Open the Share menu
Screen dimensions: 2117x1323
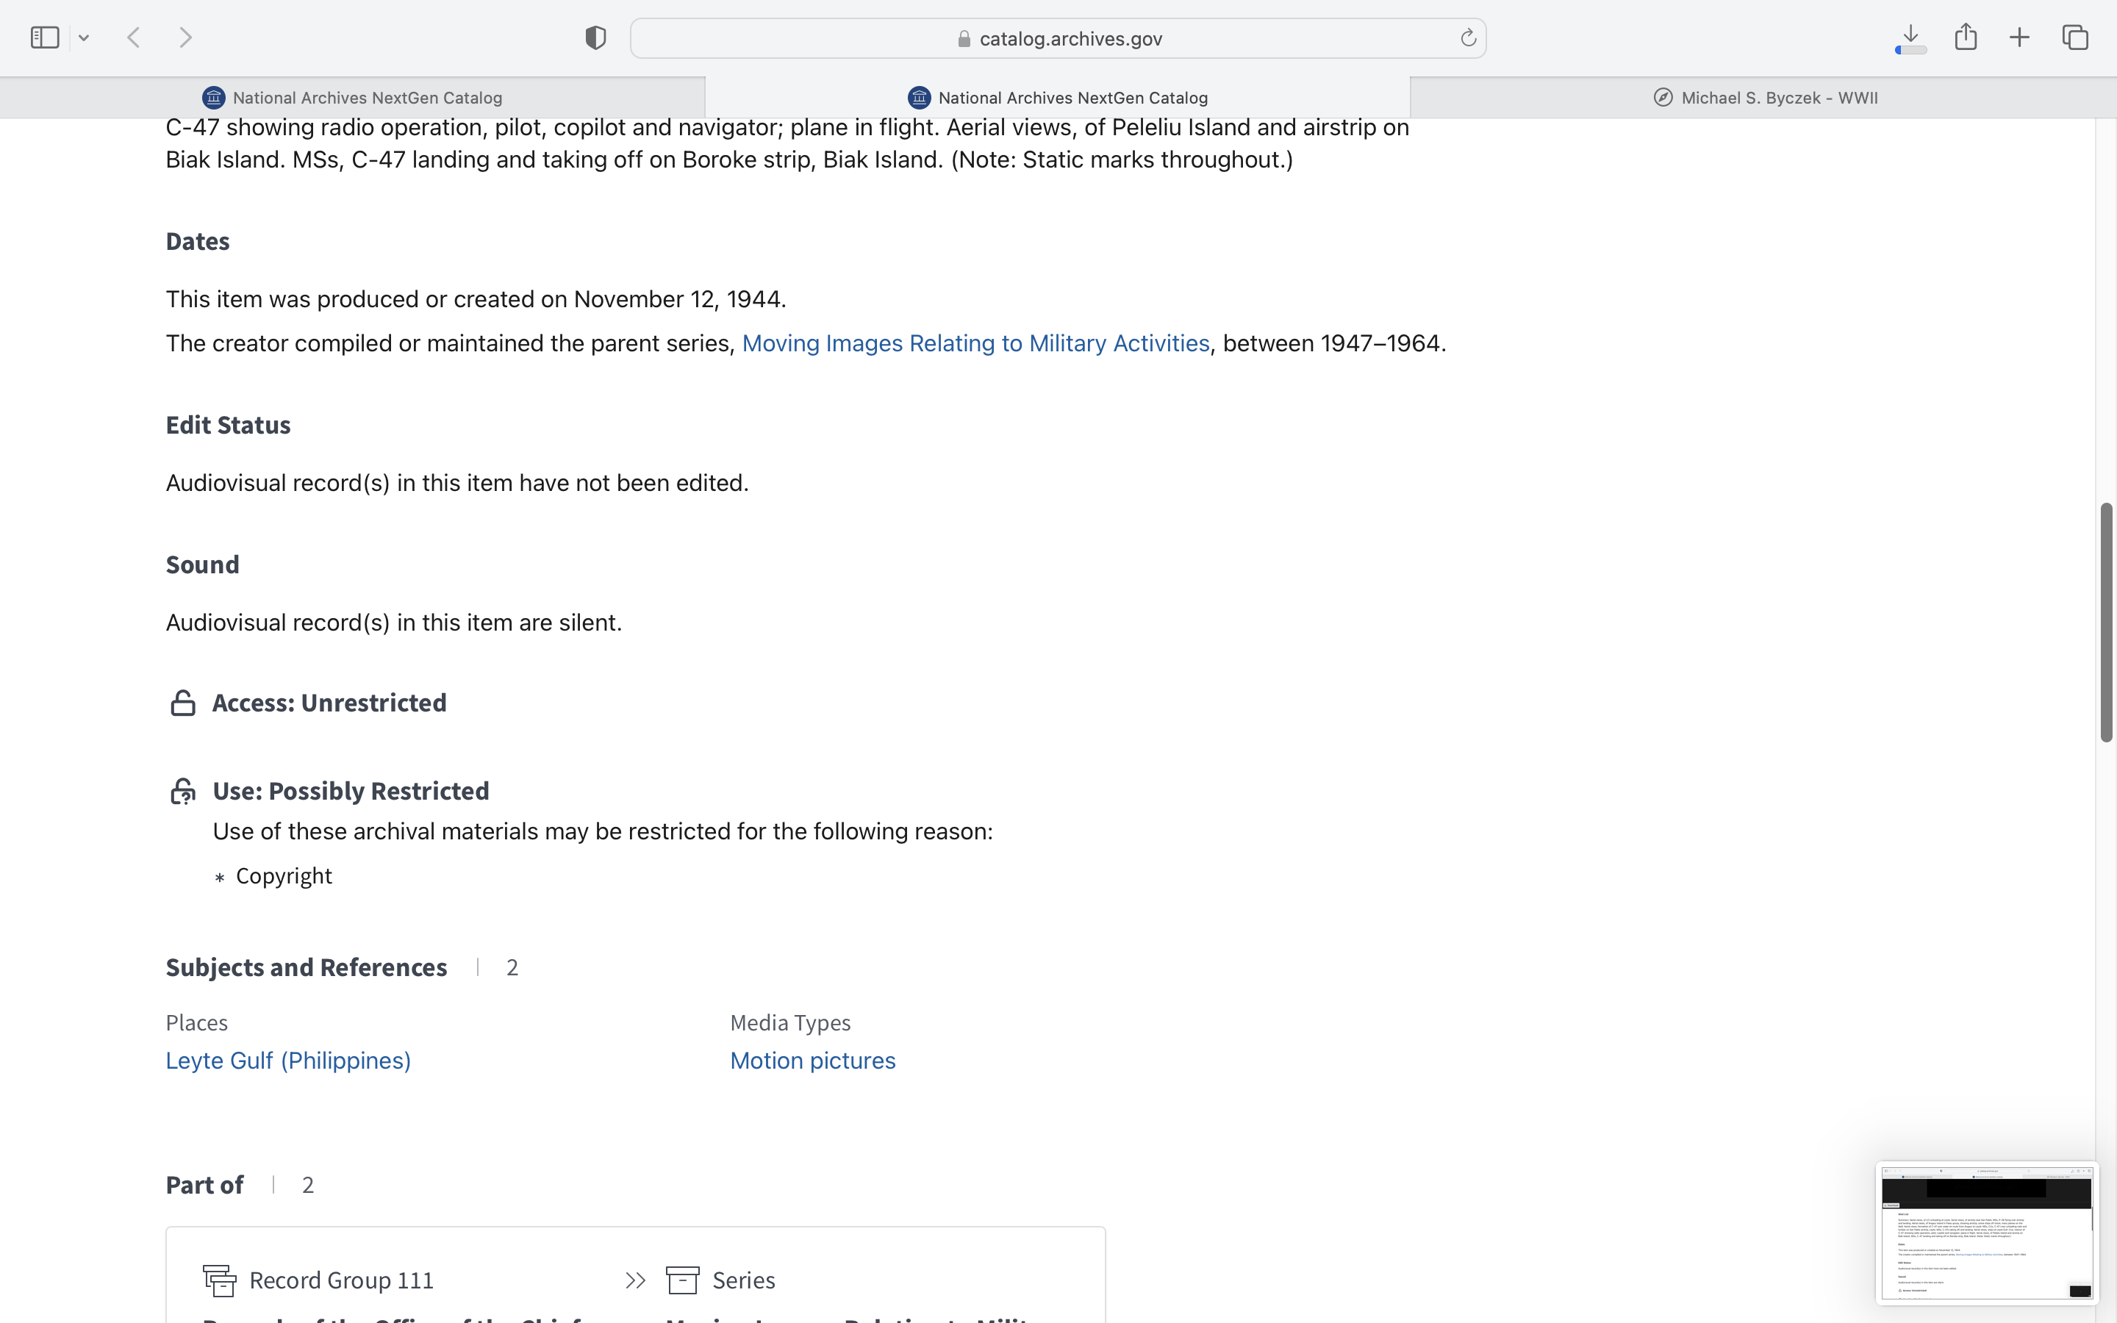coord(1966,37)
